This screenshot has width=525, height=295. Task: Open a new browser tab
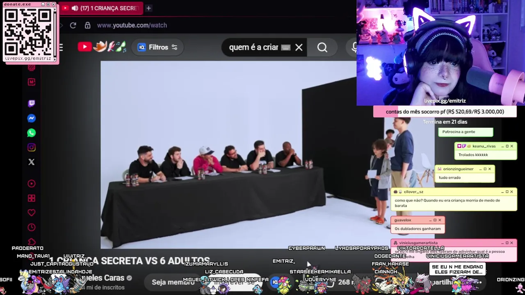(148, 8)
